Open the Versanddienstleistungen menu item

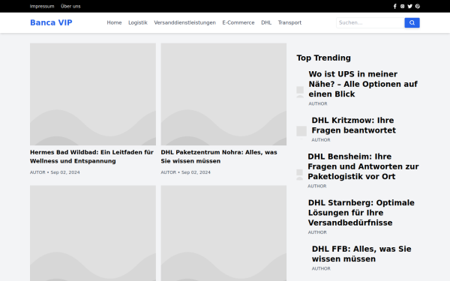[184, 22]
